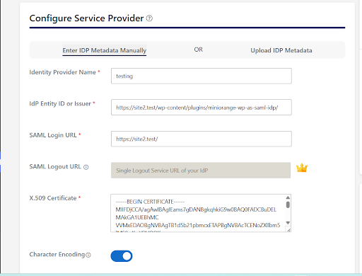Click the info icon next to Character Encoding
The image size is (362, 276).
click(x=88, y=255)
